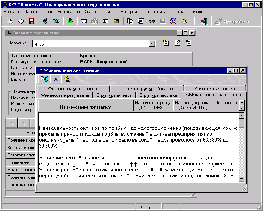Click the stacked documents toolbar icon
This screenshot has width=263, height=211.
click(x=130, y=21)
